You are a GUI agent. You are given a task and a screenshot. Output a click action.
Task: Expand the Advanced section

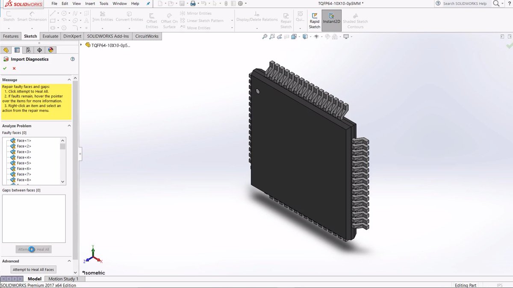coord(69,261)
